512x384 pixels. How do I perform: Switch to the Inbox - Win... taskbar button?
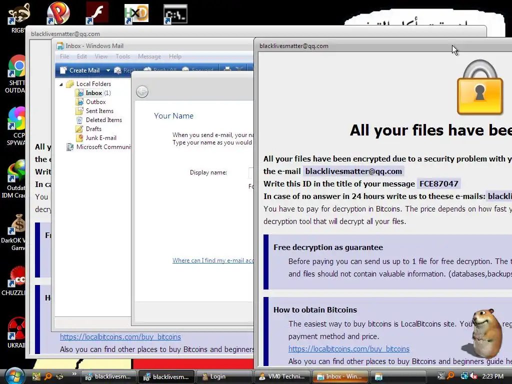[x=340, y=376]
